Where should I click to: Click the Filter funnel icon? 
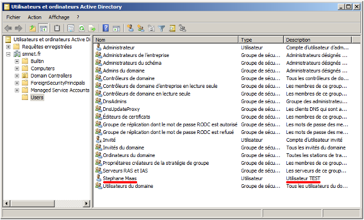[x=161, y=28]
